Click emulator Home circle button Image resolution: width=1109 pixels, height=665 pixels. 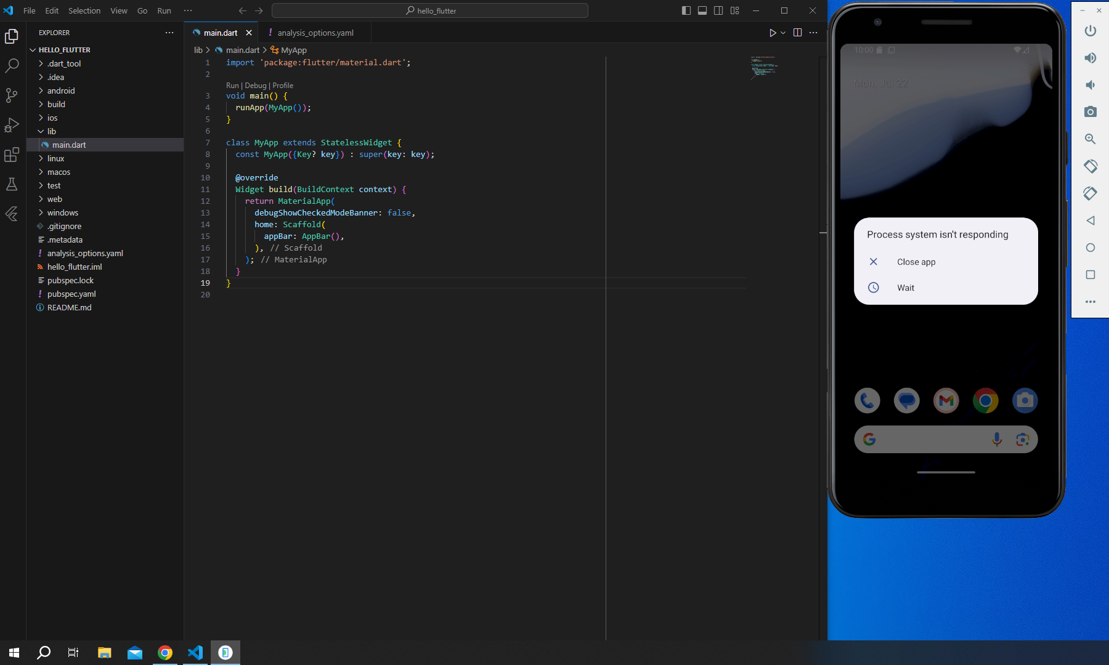1091,248
